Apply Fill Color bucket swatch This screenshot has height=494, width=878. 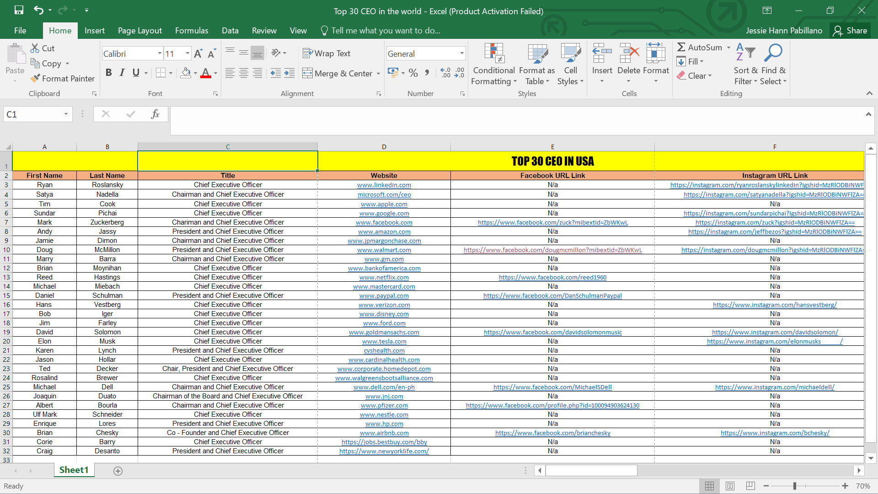pos(186,73)
